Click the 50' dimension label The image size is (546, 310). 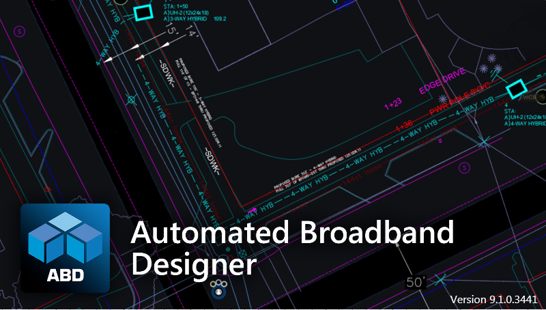coord(415,282)
